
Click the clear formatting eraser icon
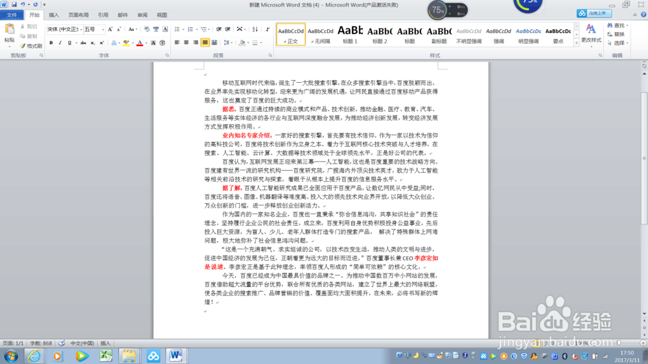(146, 29)
